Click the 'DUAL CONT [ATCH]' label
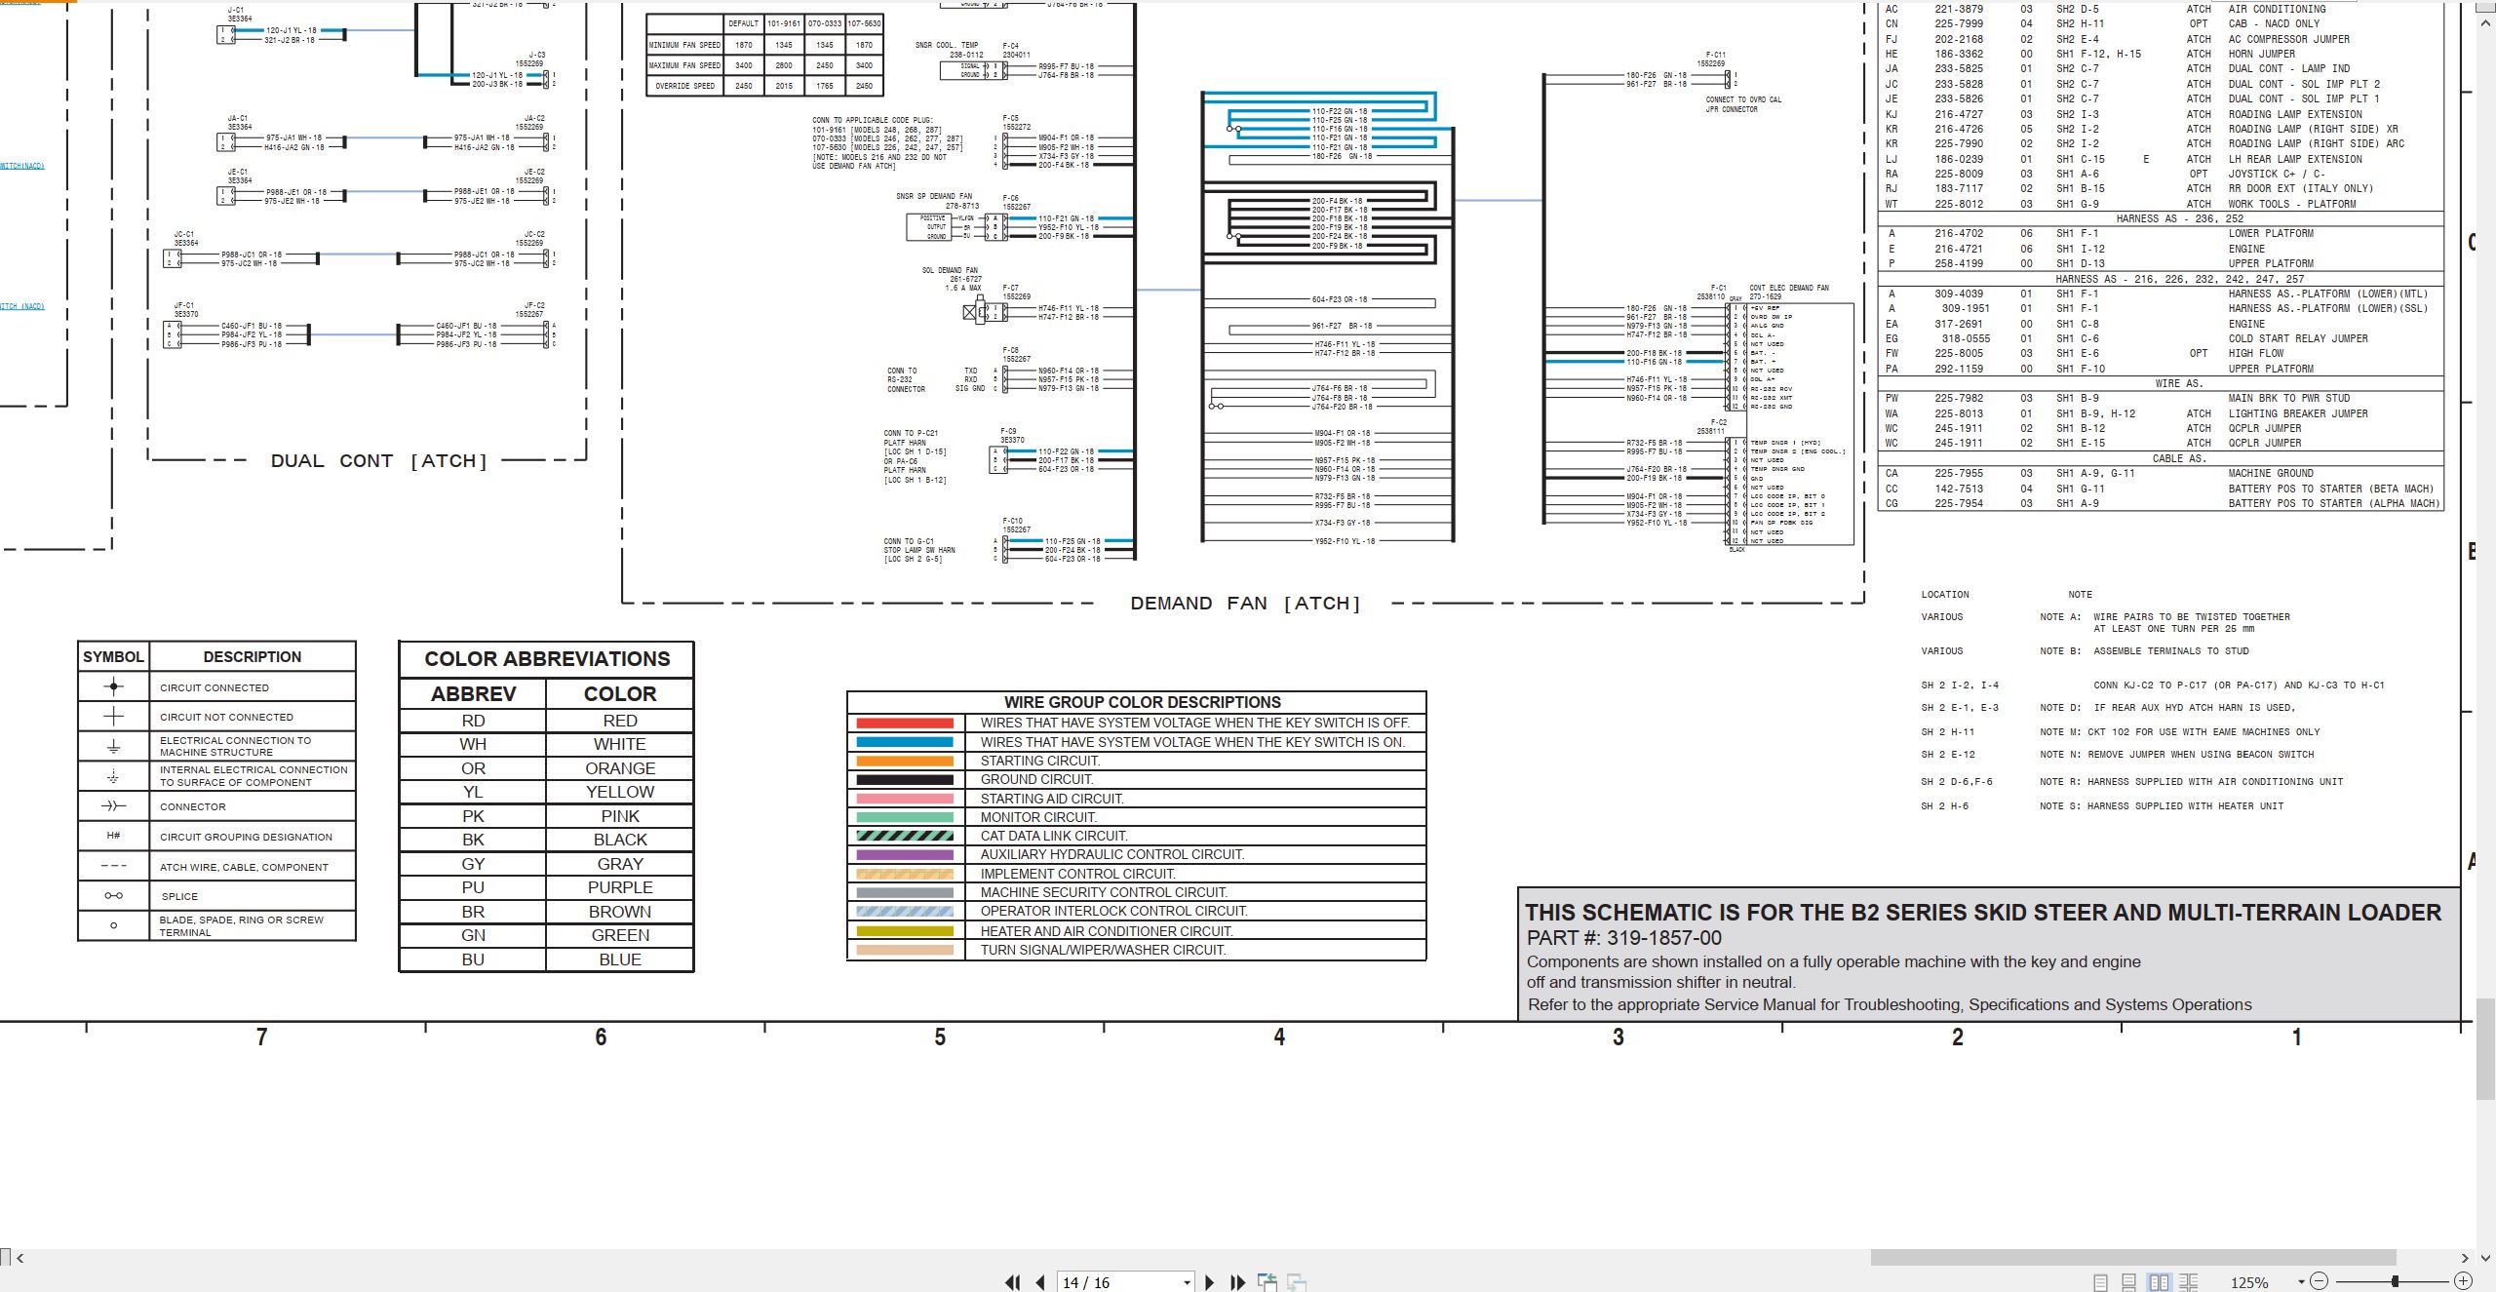 point(378,461)
